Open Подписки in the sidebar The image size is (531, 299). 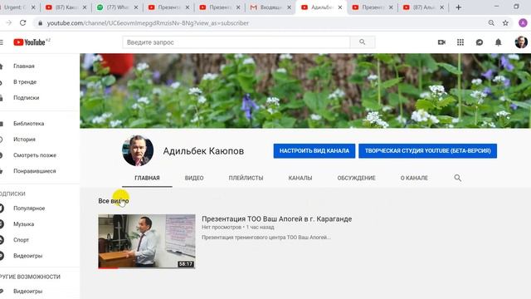(x=26, y=98)
